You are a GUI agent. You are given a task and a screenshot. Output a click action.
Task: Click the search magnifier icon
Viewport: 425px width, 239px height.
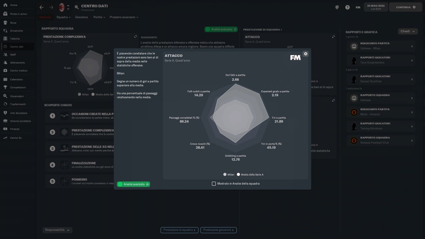click(77, 7)
